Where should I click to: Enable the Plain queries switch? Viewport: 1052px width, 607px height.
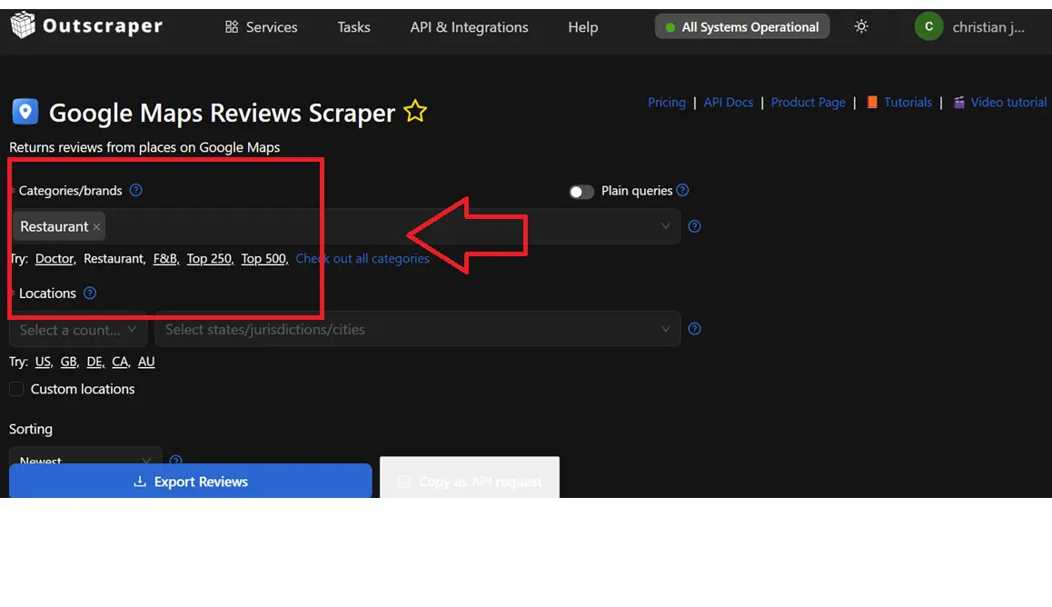581,192
